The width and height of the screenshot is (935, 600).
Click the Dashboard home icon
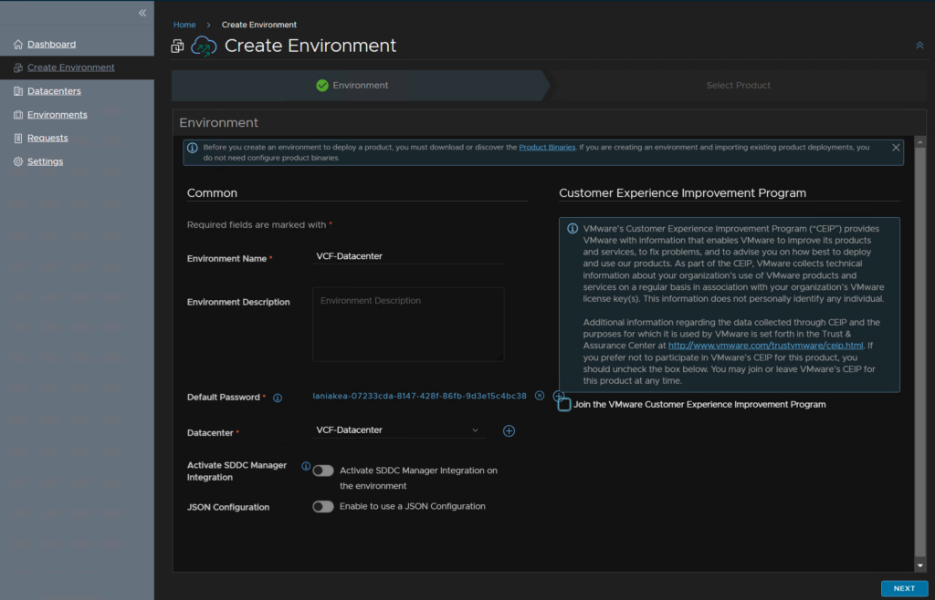pyautogui.click(x=18, y=45)
